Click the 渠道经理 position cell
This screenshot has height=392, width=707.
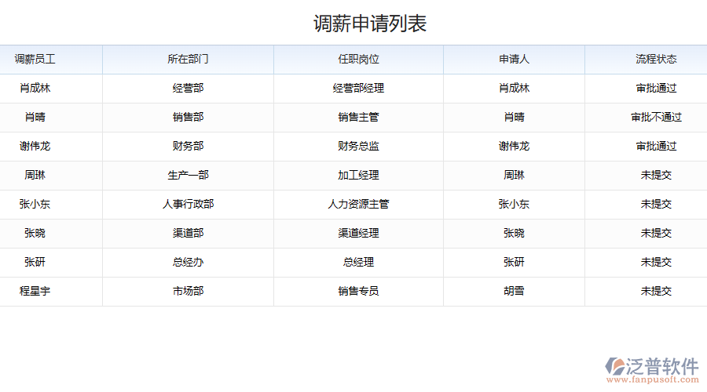(358, 233)
